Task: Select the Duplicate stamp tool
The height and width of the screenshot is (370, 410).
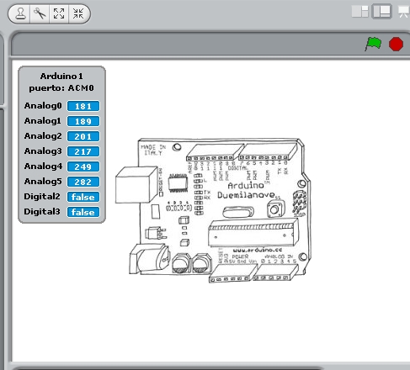Action: pyautogui.click(x=20, y=13)
